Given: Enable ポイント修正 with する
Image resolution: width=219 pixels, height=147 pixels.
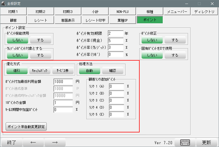Looking at the screenshot, I should [x=175, y=40].
